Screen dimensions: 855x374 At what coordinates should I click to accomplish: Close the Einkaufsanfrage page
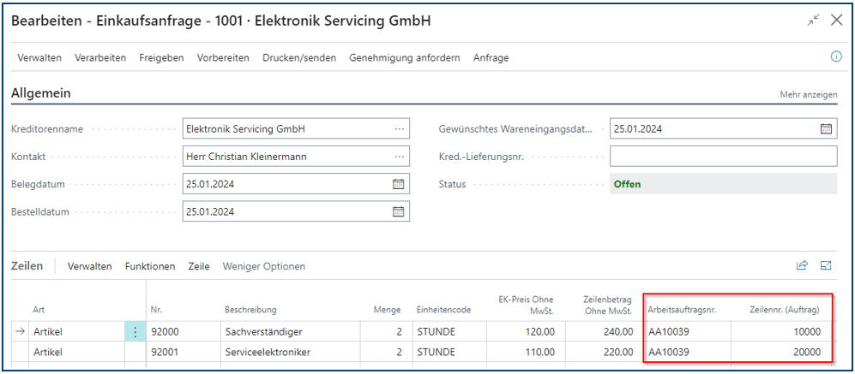tap(836, 21)
